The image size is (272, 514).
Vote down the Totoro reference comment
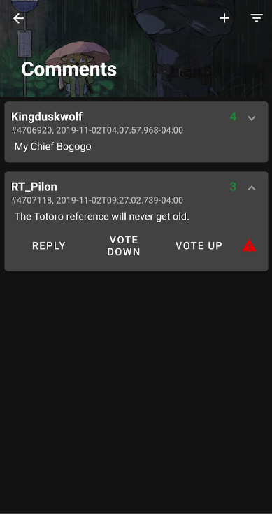coord(124,246)
